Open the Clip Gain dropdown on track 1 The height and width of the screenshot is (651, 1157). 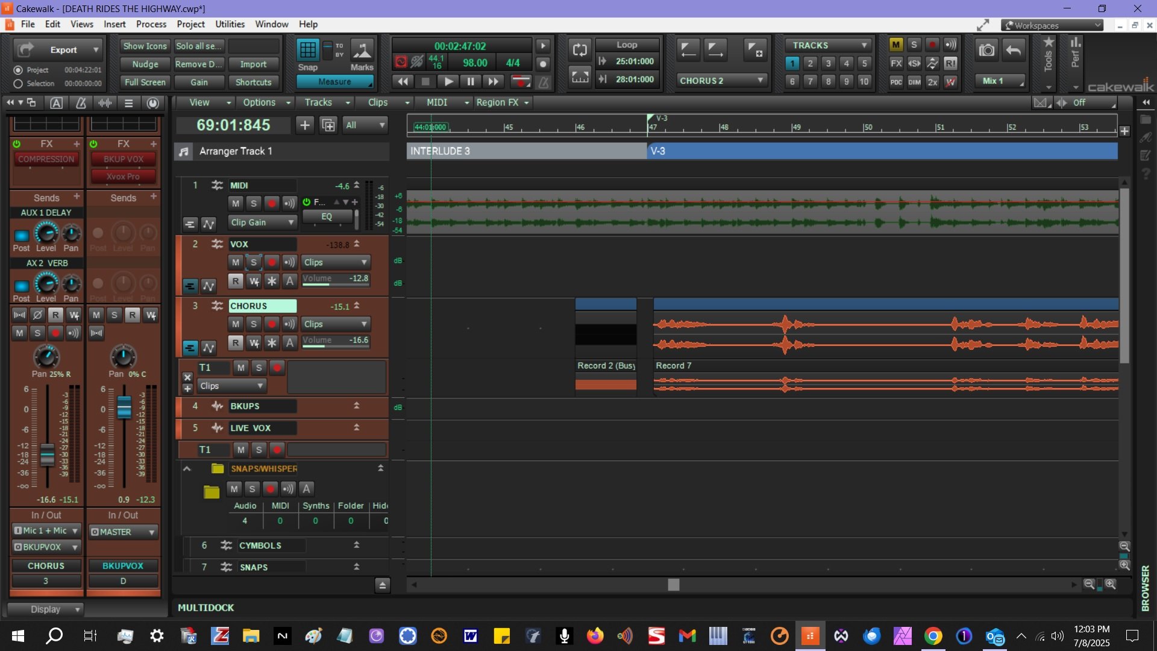click(263, 222)
